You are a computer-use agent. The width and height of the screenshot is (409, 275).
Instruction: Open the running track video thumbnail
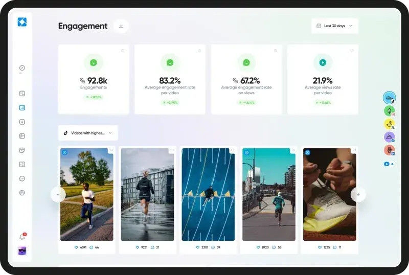[208, 194]
